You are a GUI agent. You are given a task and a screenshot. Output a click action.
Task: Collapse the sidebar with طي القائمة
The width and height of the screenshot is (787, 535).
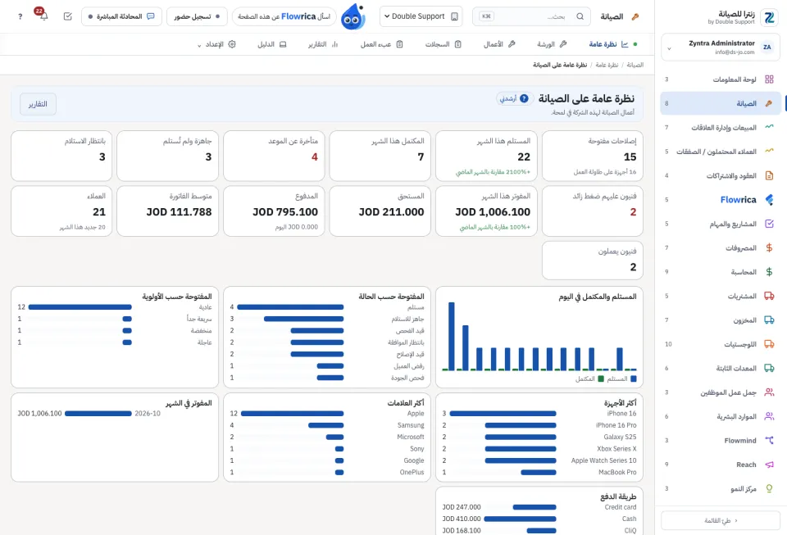(x=721, y=520)
